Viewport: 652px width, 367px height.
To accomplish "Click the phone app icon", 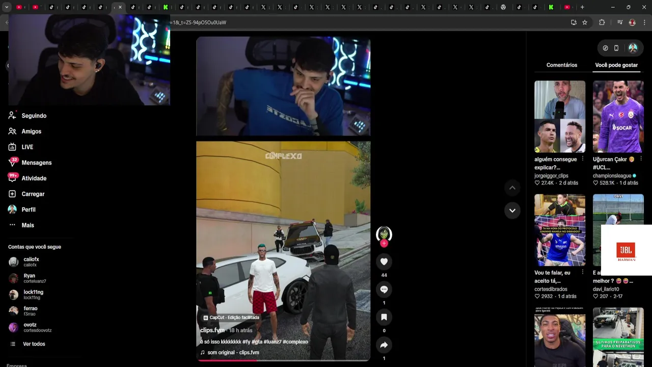I will 616,48.
